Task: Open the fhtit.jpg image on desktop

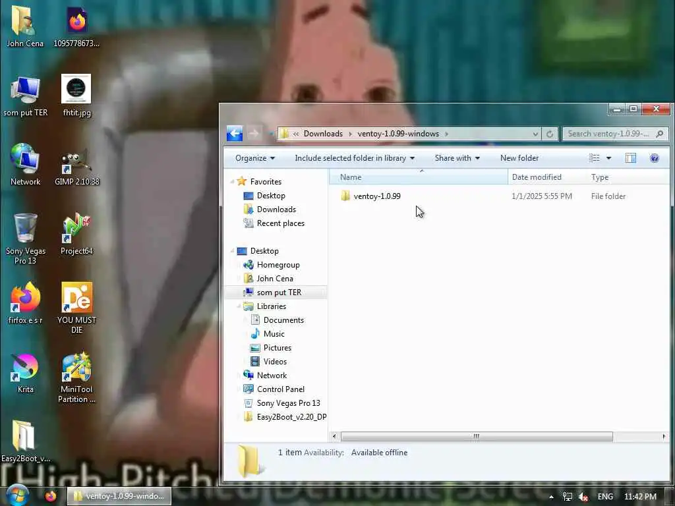Action: click(x=76, y=96)
